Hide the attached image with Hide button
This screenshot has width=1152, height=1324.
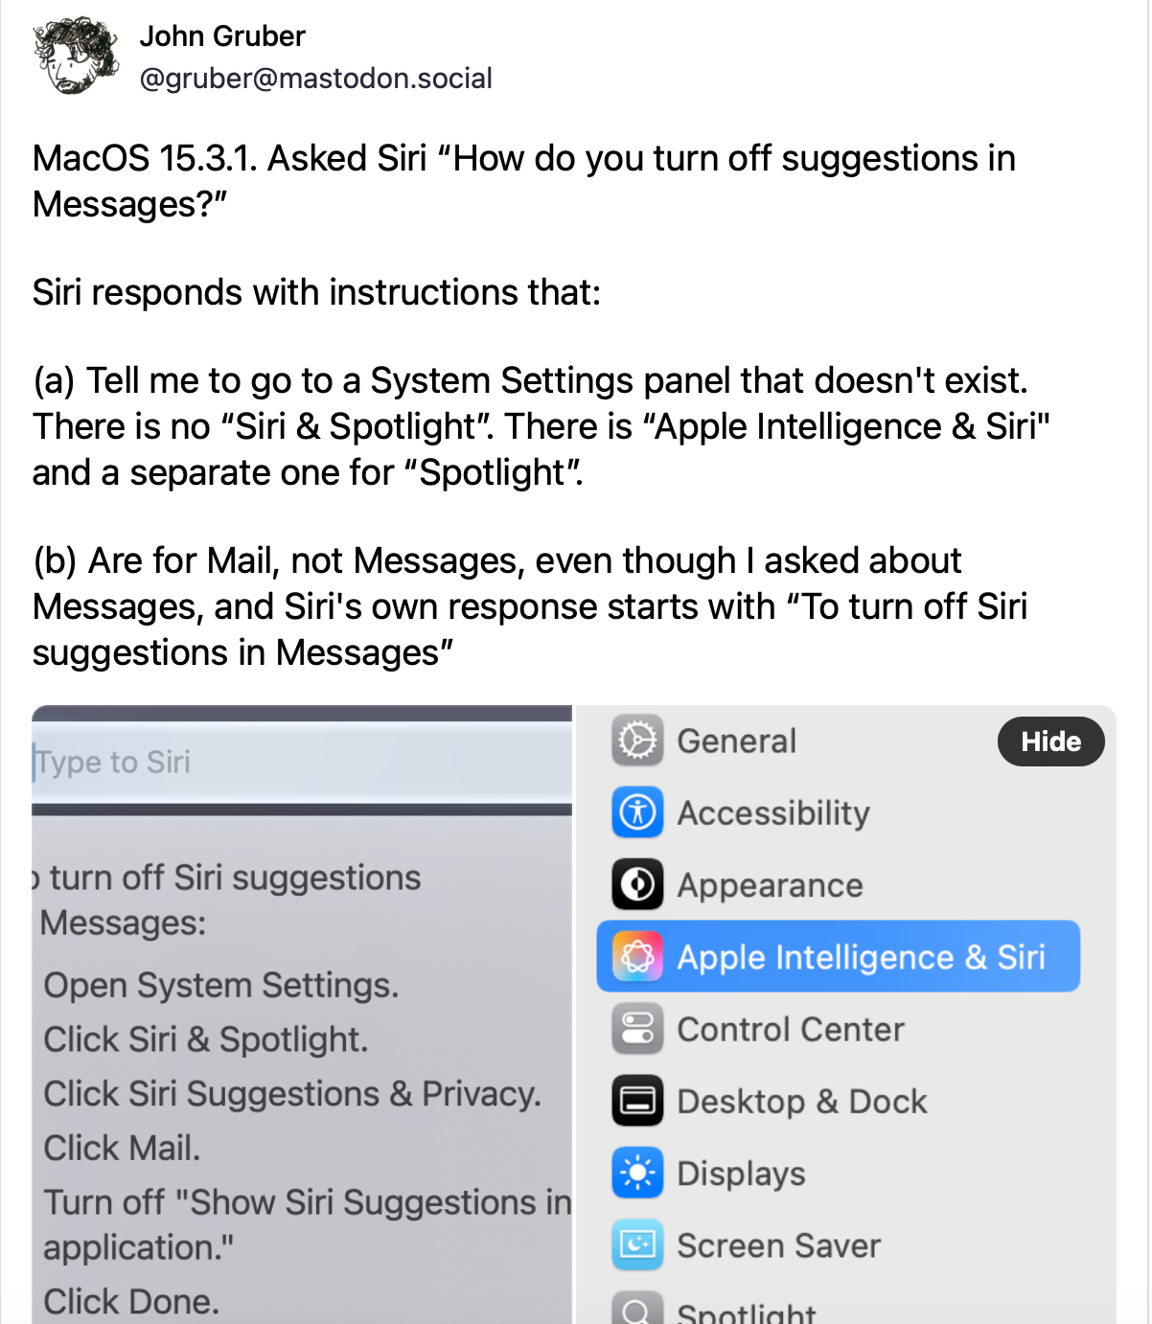tap(1050, 742)
